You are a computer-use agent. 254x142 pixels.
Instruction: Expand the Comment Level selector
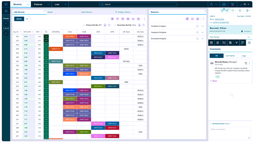[211, 124]
